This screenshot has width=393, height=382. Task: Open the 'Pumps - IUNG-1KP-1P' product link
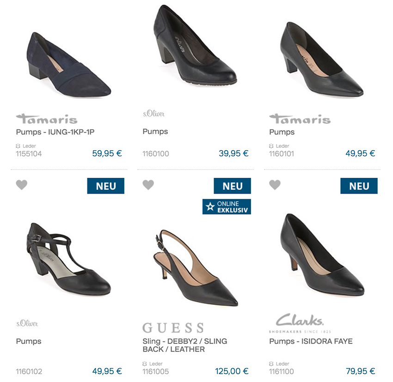pos(55,132)
